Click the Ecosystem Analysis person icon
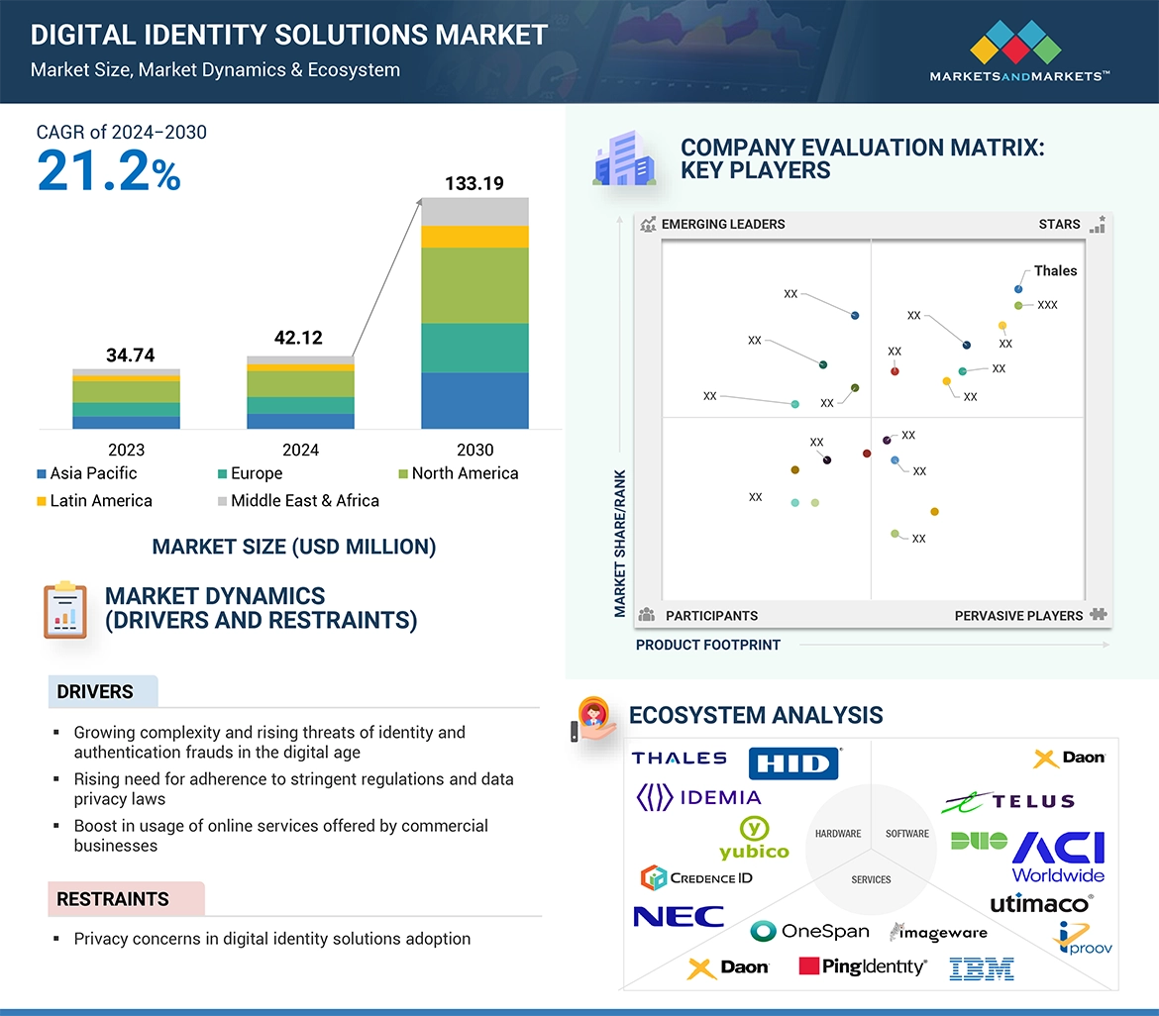Image resolution: width=1159 pixels, height=1016 pixels. [x=595, y=718]
